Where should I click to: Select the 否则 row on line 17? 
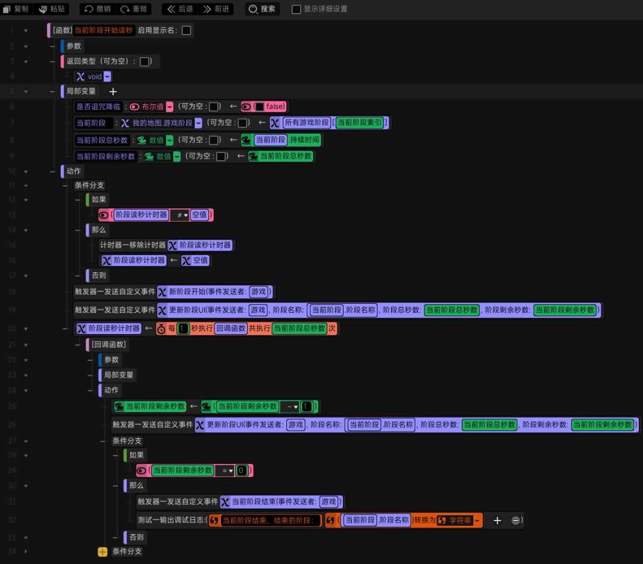coord(98,276)
